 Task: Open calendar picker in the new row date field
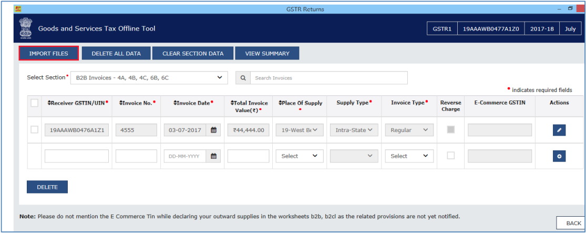click(214, 156)
